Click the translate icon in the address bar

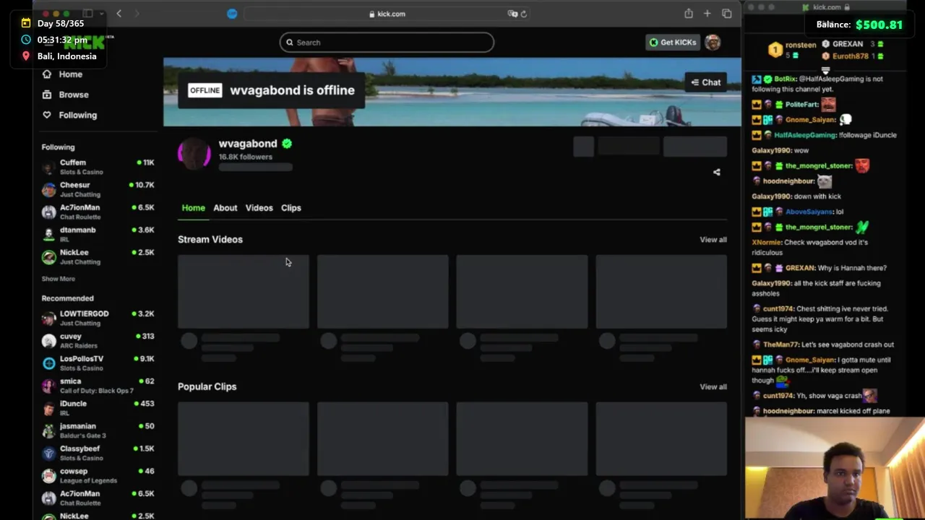512,14
